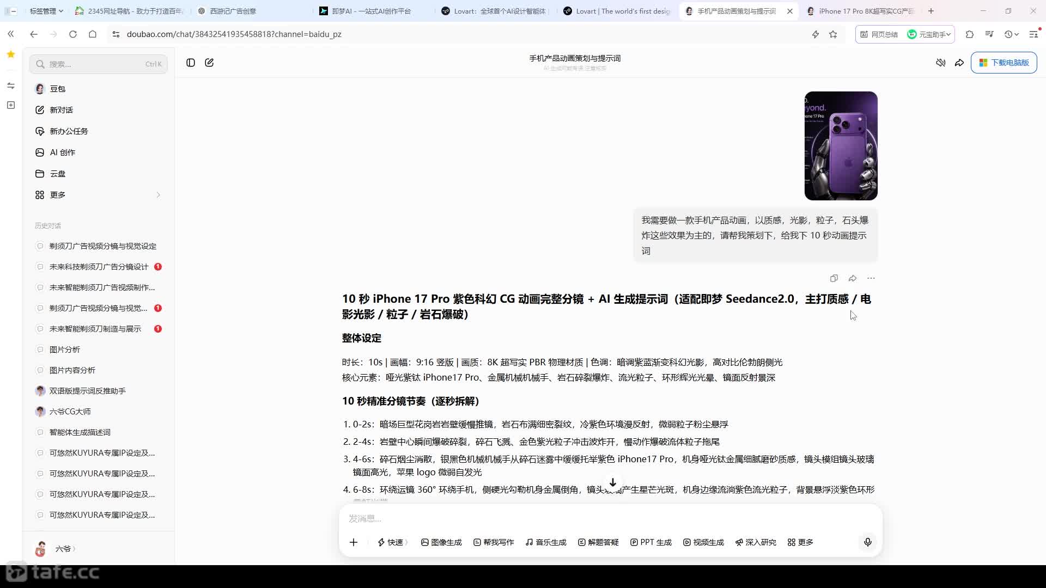Switch to the 2345网址导航 browser tab
Screen dimensions: 1046x588
coord(130,11)
